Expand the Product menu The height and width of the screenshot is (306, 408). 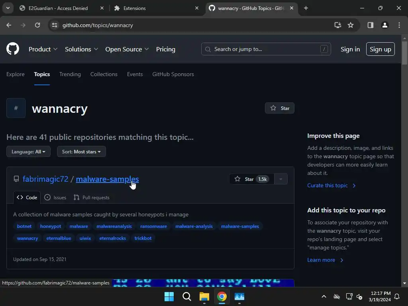(43, 49)
